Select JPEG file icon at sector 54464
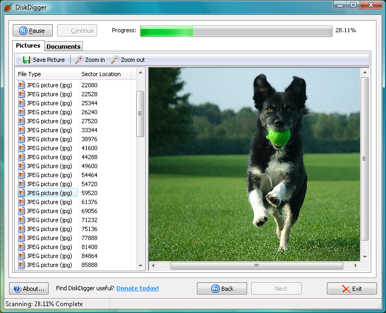 [22, 175]
